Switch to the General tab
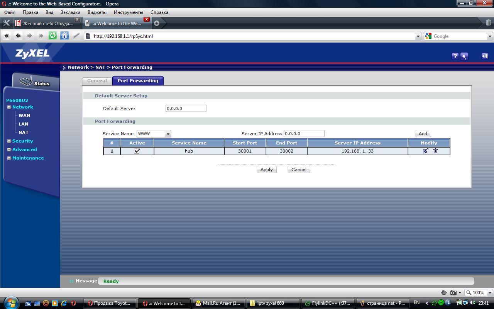 97,81
